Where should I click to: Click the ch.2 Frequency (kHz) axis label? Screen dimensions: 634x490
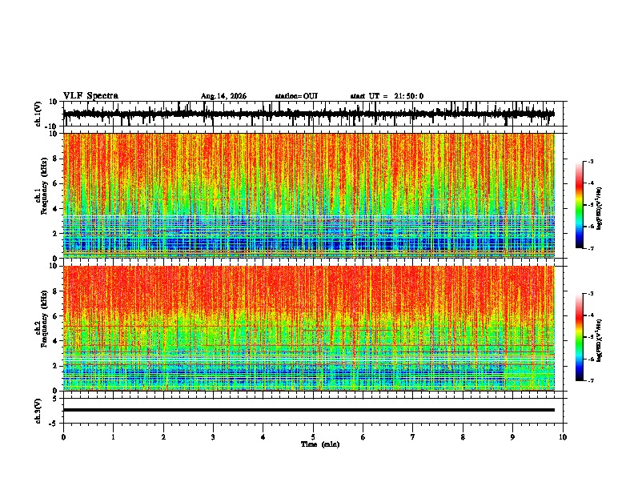42,319
